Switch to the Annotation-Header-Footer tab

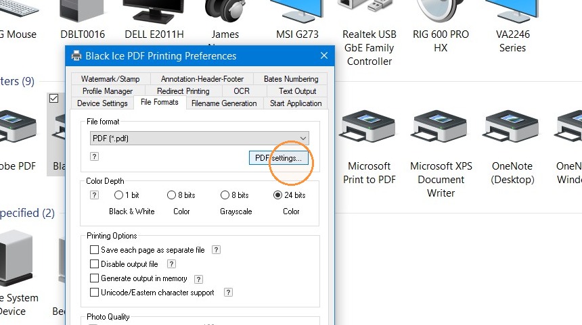202,79
